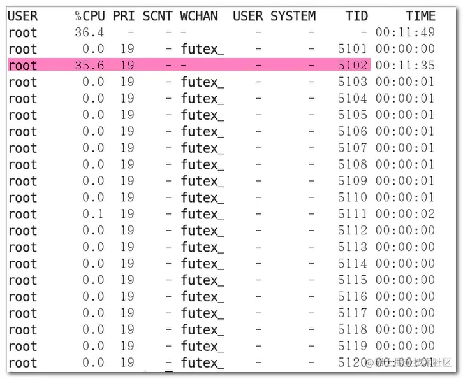The image size is (463, 379).
Task: Select the TIME column header
Action: coord(420,16)
